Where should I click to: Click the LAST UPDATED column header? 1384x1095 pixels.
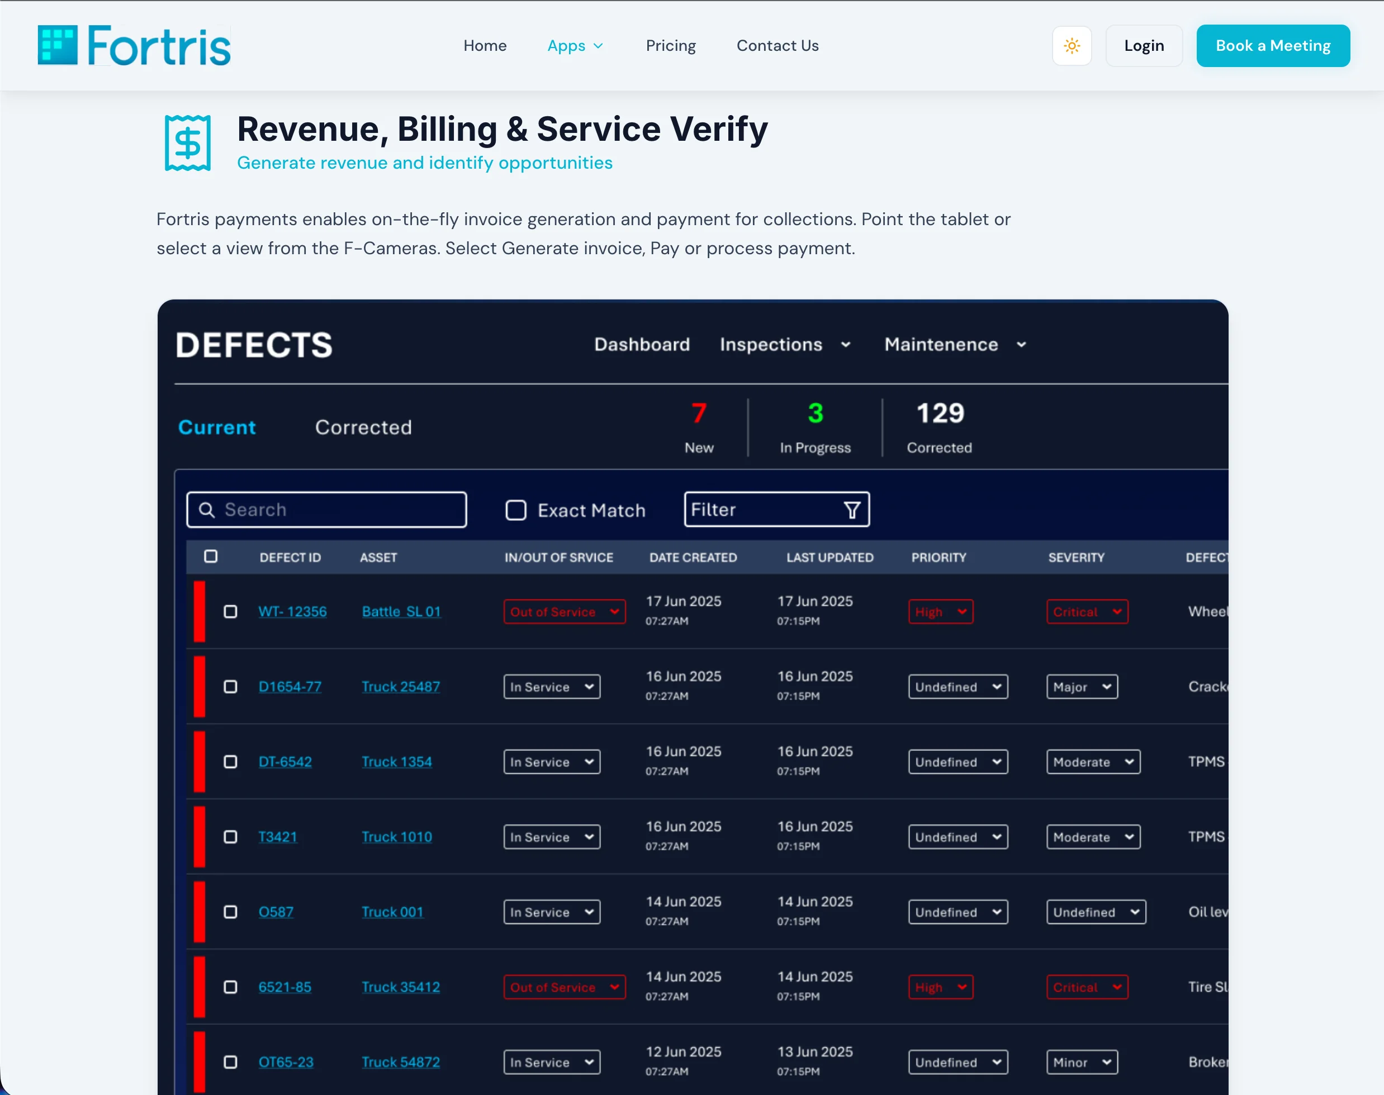pos(830,557)
